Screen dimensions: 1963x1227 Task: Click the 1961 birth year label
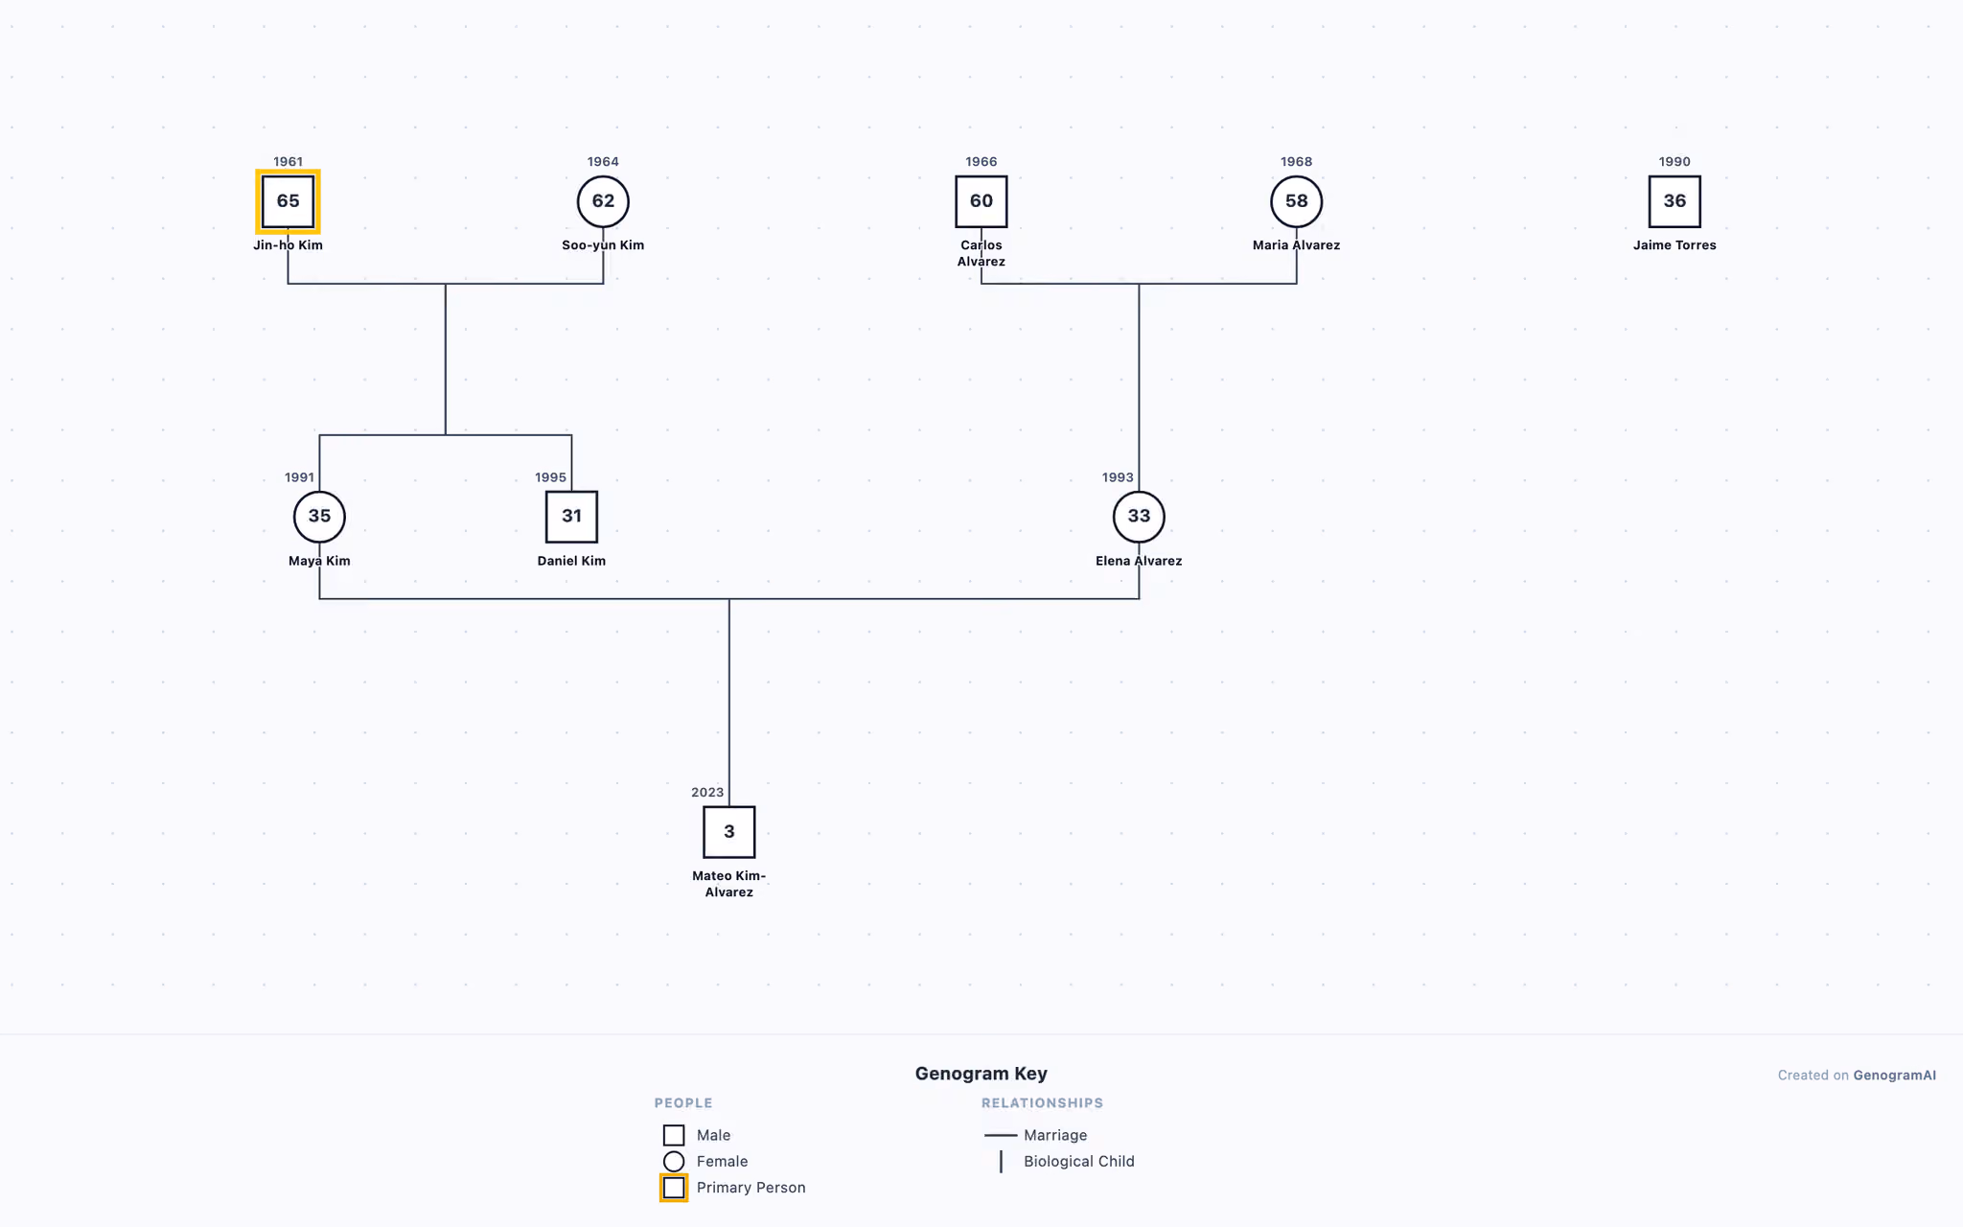pos(288,162)
